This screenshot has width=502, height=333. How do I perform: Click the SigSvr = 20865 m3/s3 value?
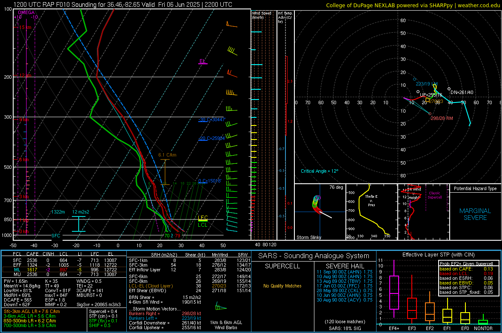point(99,305)
